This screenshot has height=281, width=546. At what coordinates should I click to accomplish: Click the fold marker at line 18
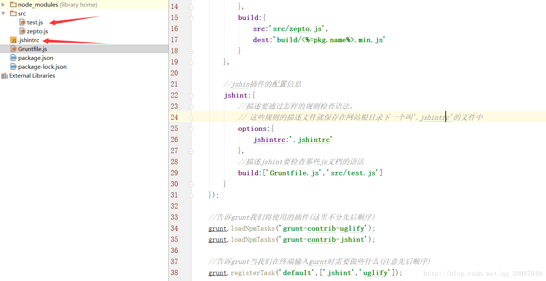point(191,51)
